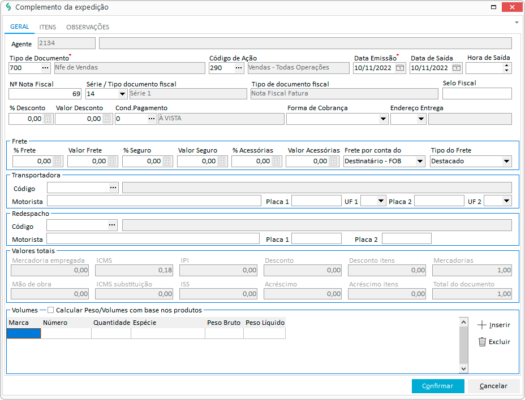This screenshot has height=400, width=525.
Task: Click the Confirmar button
Action: point(438,386)
